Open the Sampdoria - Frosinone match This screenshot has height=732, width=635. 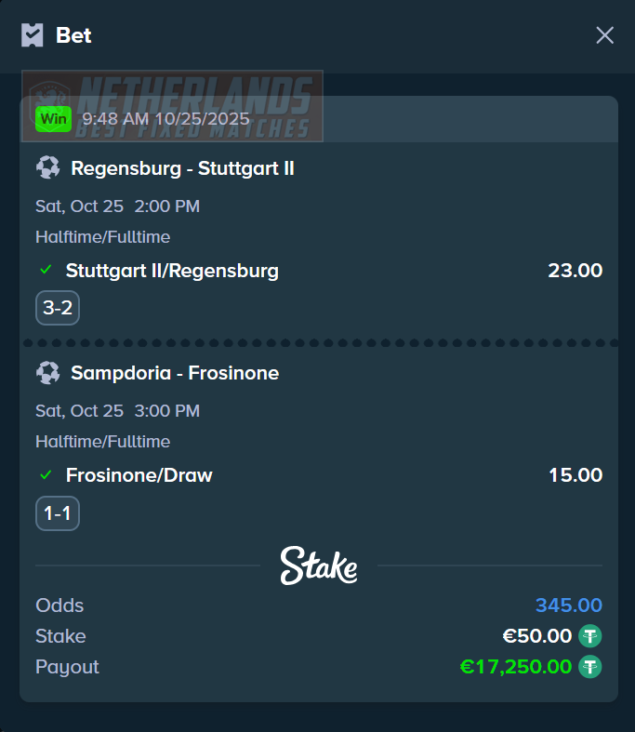tap(175, 373)
